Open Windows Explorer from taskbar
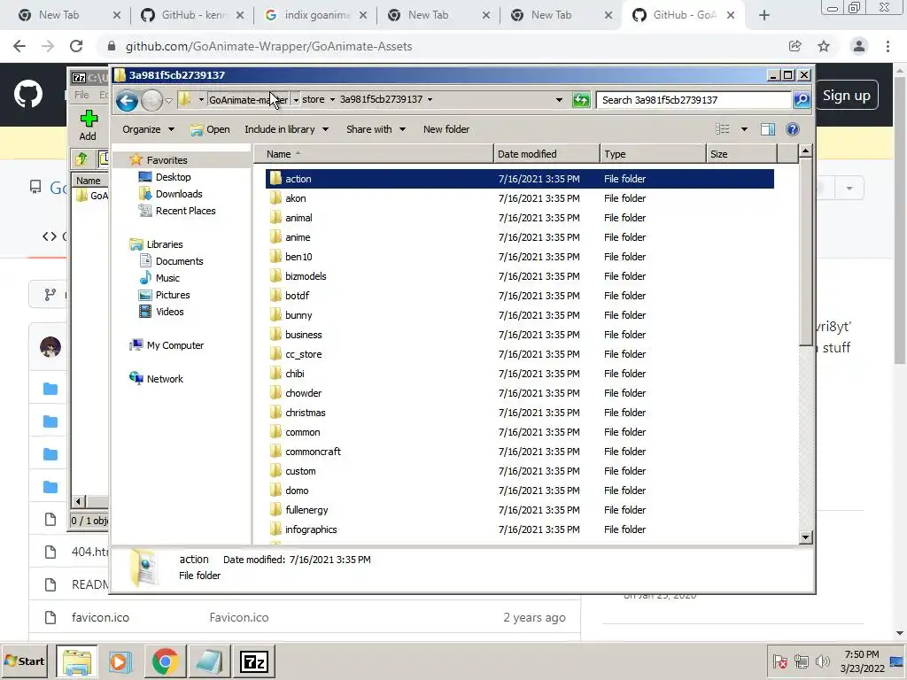Image resolution: width=907 pixels, height=680 pixels. point(77,661)
